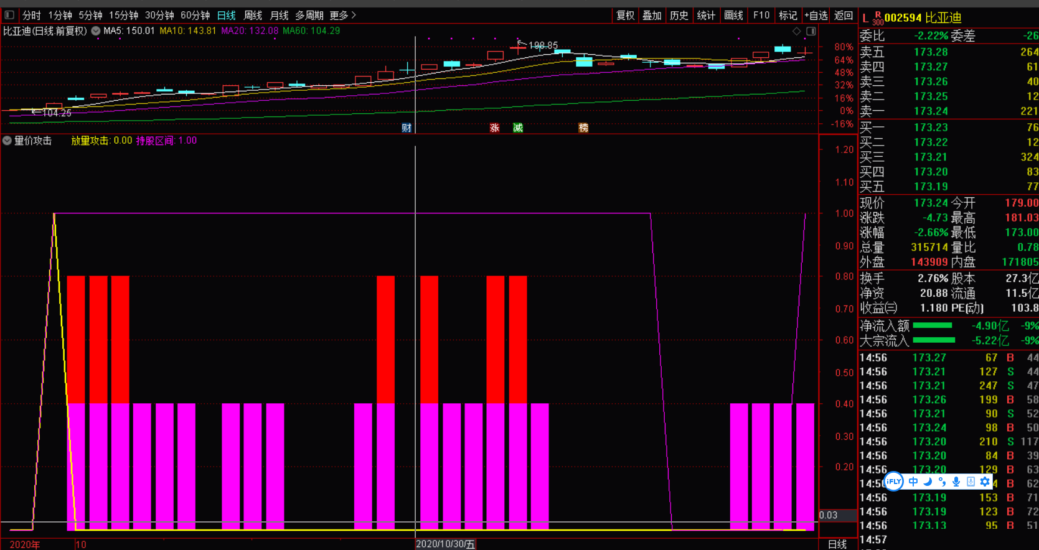Open the 统计 statistics button
The height and width of the screenshot is (550, 1039).
(x=706, y=16)
